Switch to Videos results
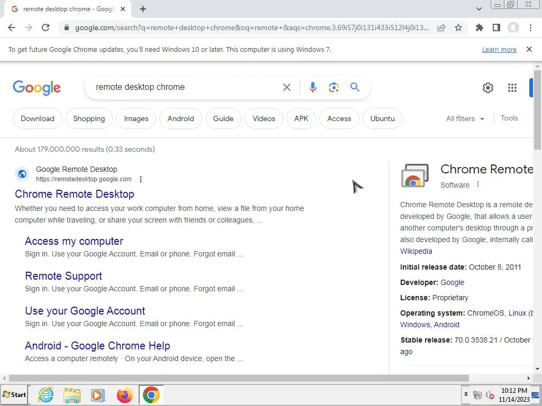This screenshot has height=406, width=542. [x=264, y=118]
